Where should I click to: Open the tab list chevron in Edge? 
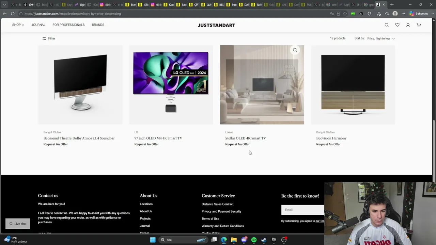click(4, 4)
